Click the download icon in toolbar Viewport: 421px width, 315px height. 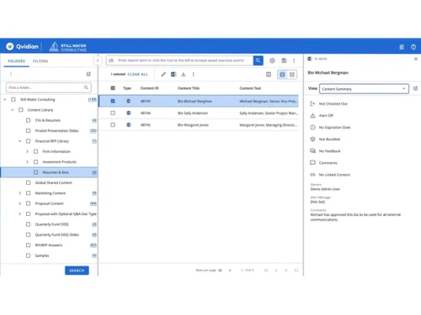click(184, 74)
